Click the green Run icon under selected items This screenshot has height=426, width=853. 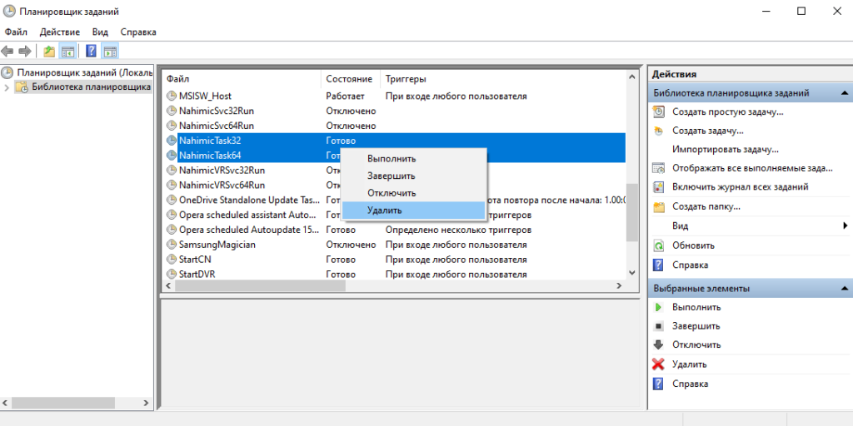coord(658,307)
